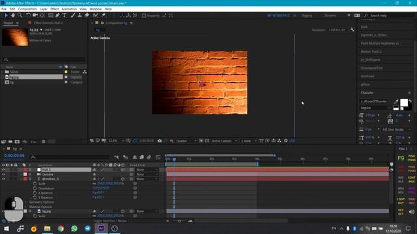The height and width of the screenshot is (234, 417).
Task: Click the wrench icon in composition panel
Action: coord(352,29)
